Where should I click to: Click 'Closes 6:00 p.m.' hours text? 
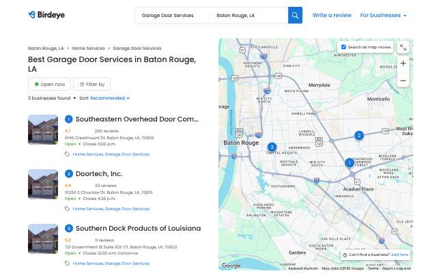[99, 144]
